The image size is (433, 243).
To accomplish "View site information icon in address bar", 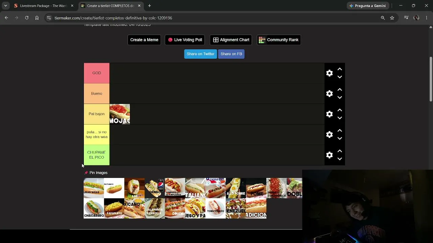I will (x=49, y=18).
